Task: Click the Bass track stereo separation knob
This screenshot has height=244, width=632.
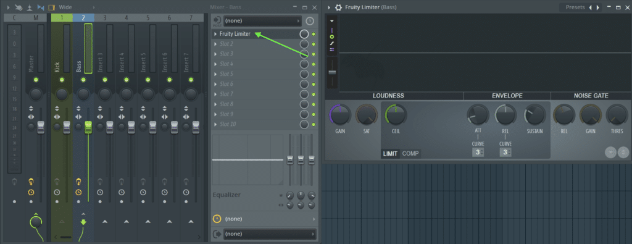Action: click(78, 127)
